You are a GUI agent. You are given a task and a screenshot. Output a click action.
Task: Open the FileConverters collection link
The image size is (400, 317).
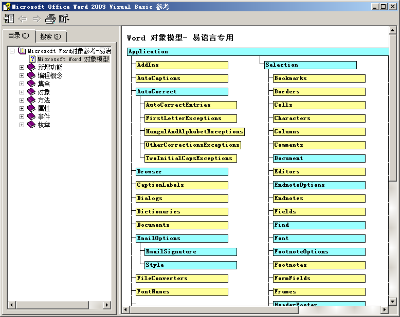pyautogui.click(x=182, y=279)
